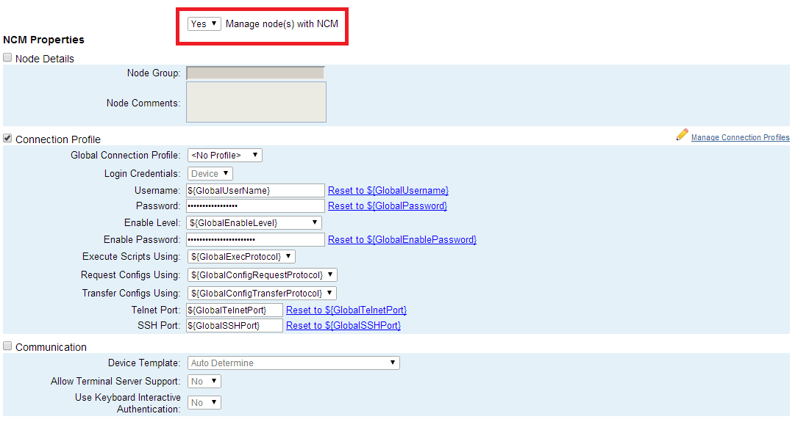This screenshot has width=795, height=422.
Task: Click the Manage node(s) with NCM label
Action: (x=282, y=23)
